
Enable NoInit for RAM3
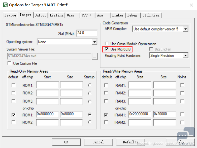click(x=182, y=101)
